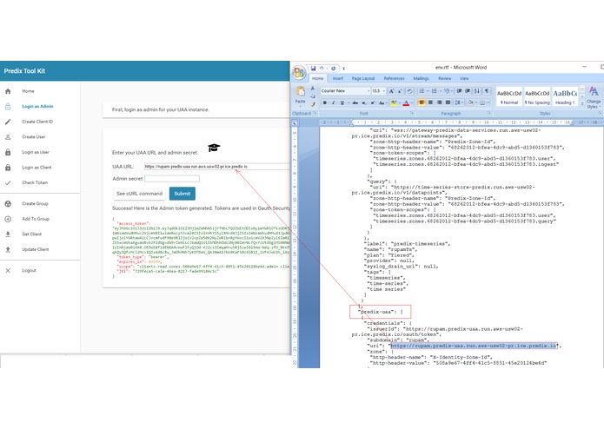
Task: Click the checkmark icon beside Check Token
Action: click(8, 182)
